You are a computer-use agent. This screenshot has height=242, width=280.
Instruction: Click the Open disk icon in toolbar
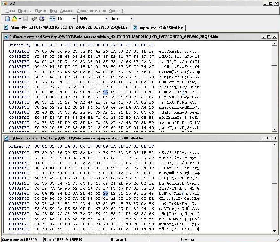(x=42, y=19)
